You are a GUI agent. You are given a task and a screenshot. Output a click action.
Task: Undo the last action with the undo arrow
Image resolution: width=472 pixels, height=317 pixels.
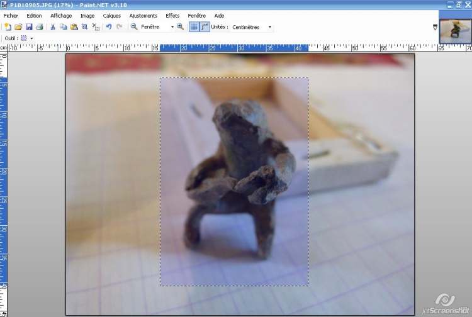[109, 27]
